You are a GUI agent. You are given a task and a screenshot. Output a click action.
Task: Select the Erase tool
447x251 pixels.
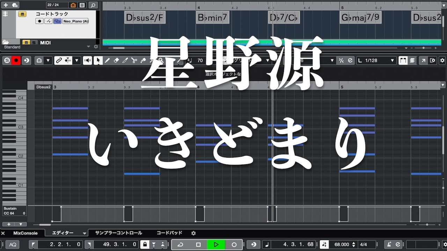116,60
